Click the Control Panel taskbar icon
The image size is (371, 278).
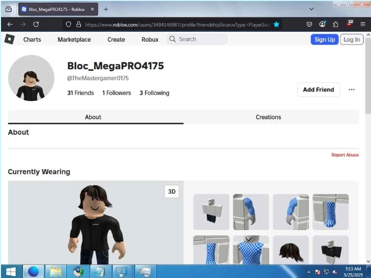point(122,271)
